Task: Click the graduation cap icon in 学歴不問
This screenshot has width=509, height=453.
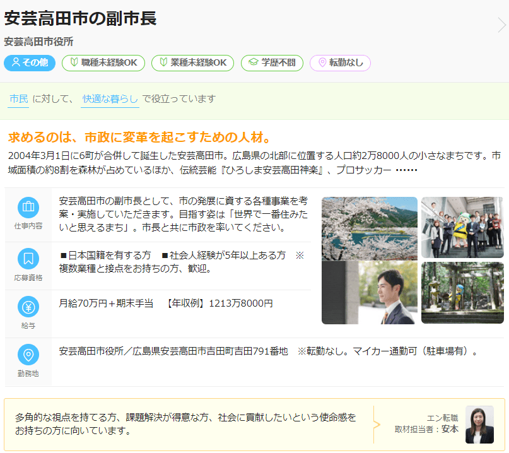Action: (253, 63)
